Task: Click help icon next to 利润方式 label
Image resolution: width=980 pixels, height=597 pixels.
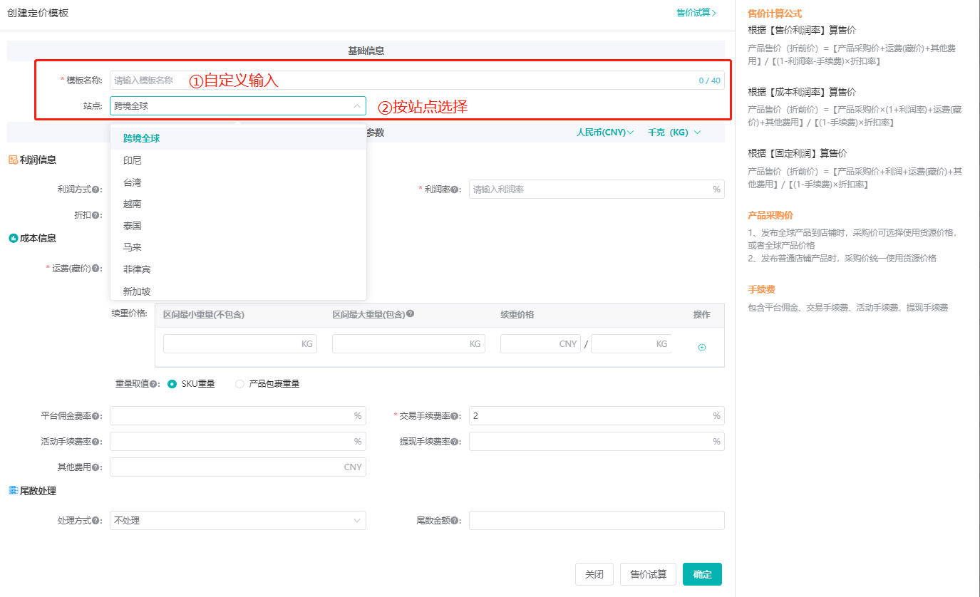Action: click(96, 190)
